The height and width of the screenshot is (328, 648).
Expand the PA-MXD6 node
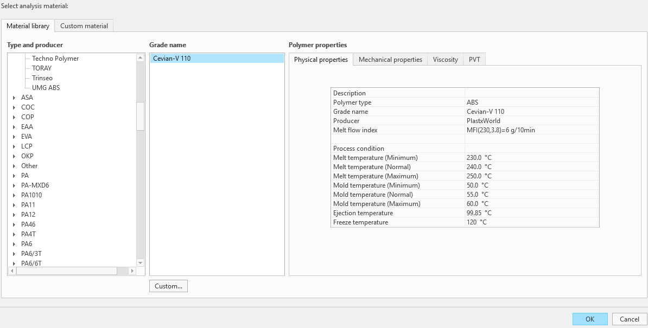14,185
